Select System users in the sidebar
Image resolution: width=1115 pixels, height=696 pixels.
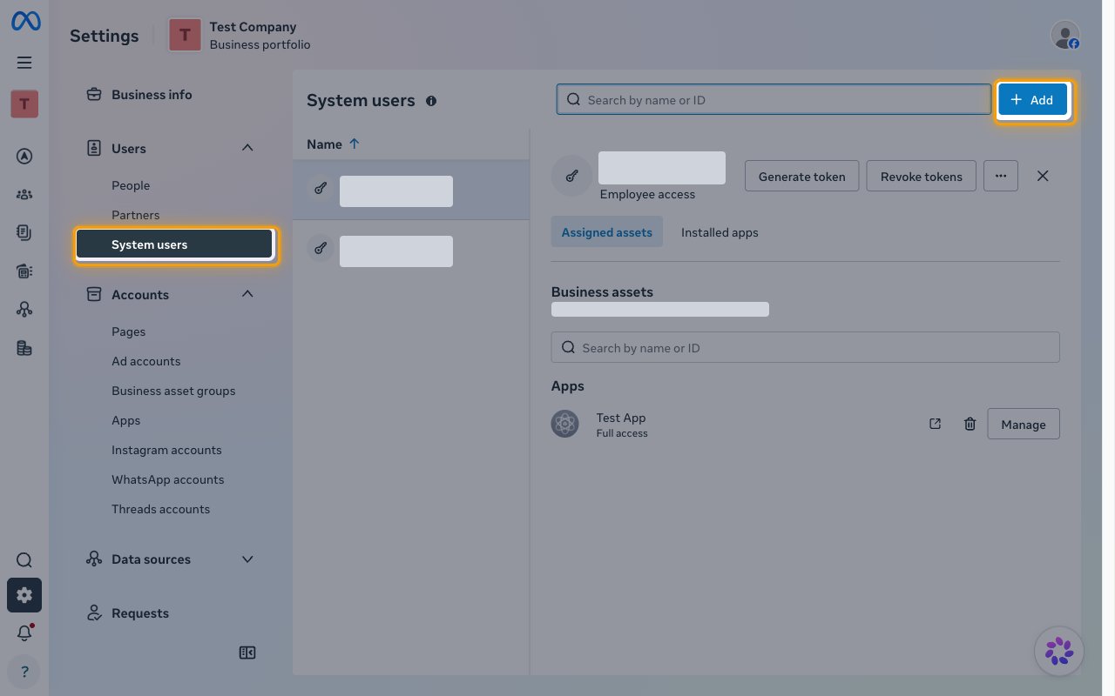coord(176,244)
